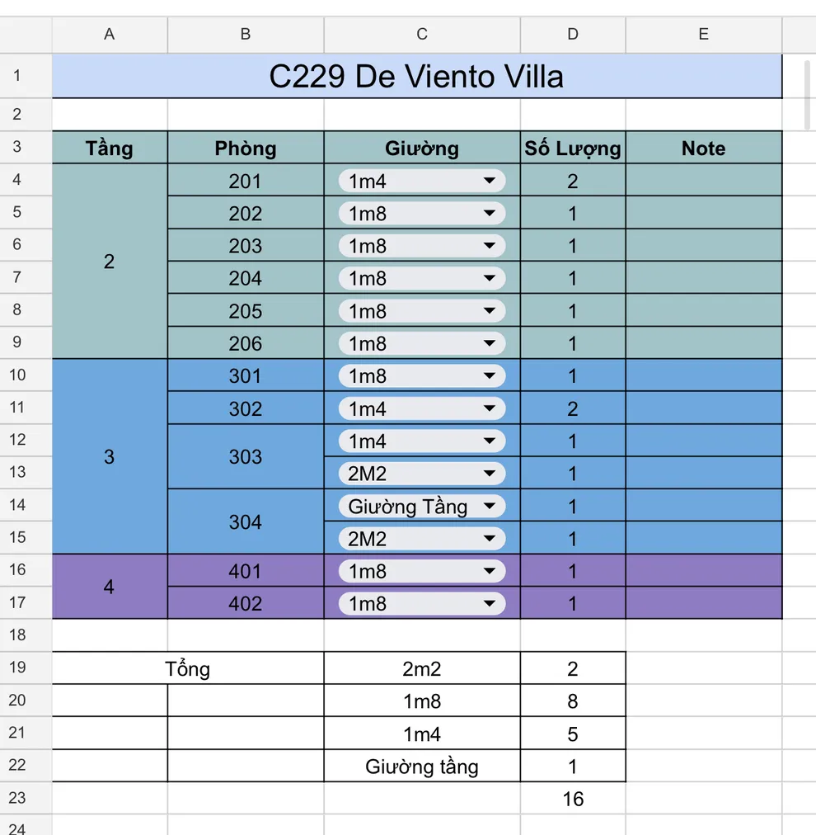816x835 pixels.
Task: Select column C header
Action: [422, 34]
